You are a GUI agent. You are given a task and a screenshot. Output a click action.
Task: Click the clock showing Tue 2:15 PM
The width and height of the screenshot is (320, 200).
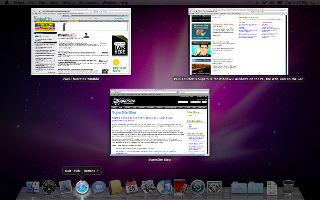296,3
